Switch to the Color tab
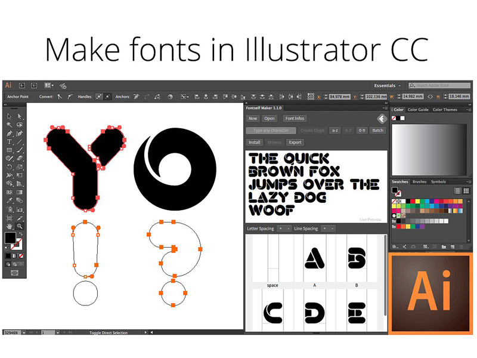The image size is (477, 358). (398, 110)
